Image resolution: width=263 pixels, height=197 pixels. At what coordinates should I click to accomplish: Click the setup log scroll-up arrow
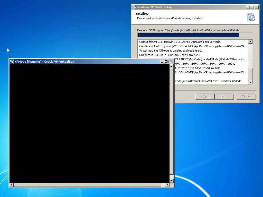click(250, 42)
